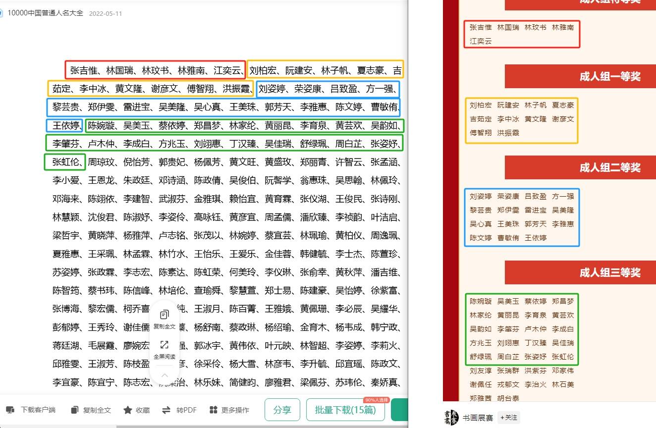Viewport: 656px width, 428px height.
Task: Add document to favorites with 收藏 star
Action: pos(136,410)
